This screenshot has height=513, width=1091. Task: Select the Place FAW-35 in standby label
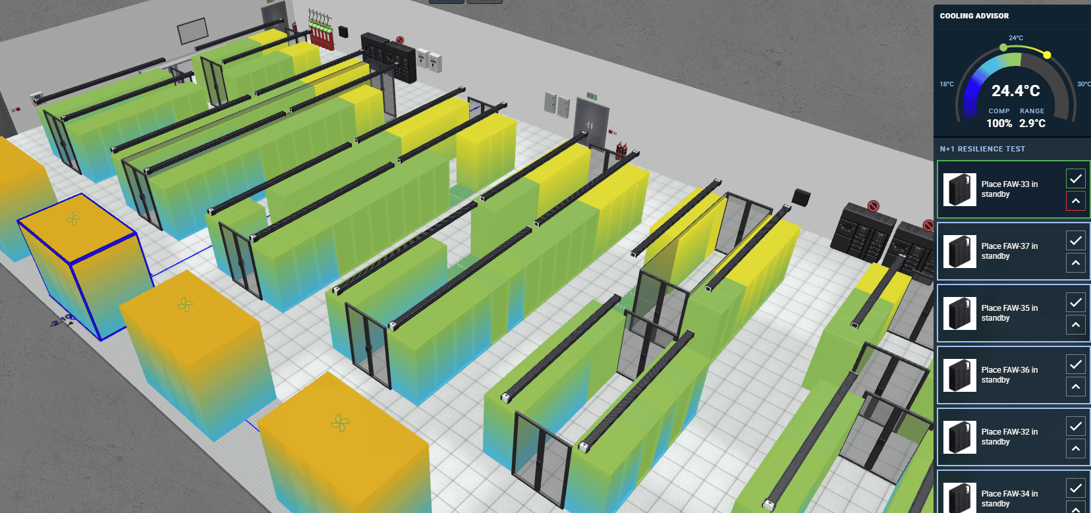tap(1009, 313)
